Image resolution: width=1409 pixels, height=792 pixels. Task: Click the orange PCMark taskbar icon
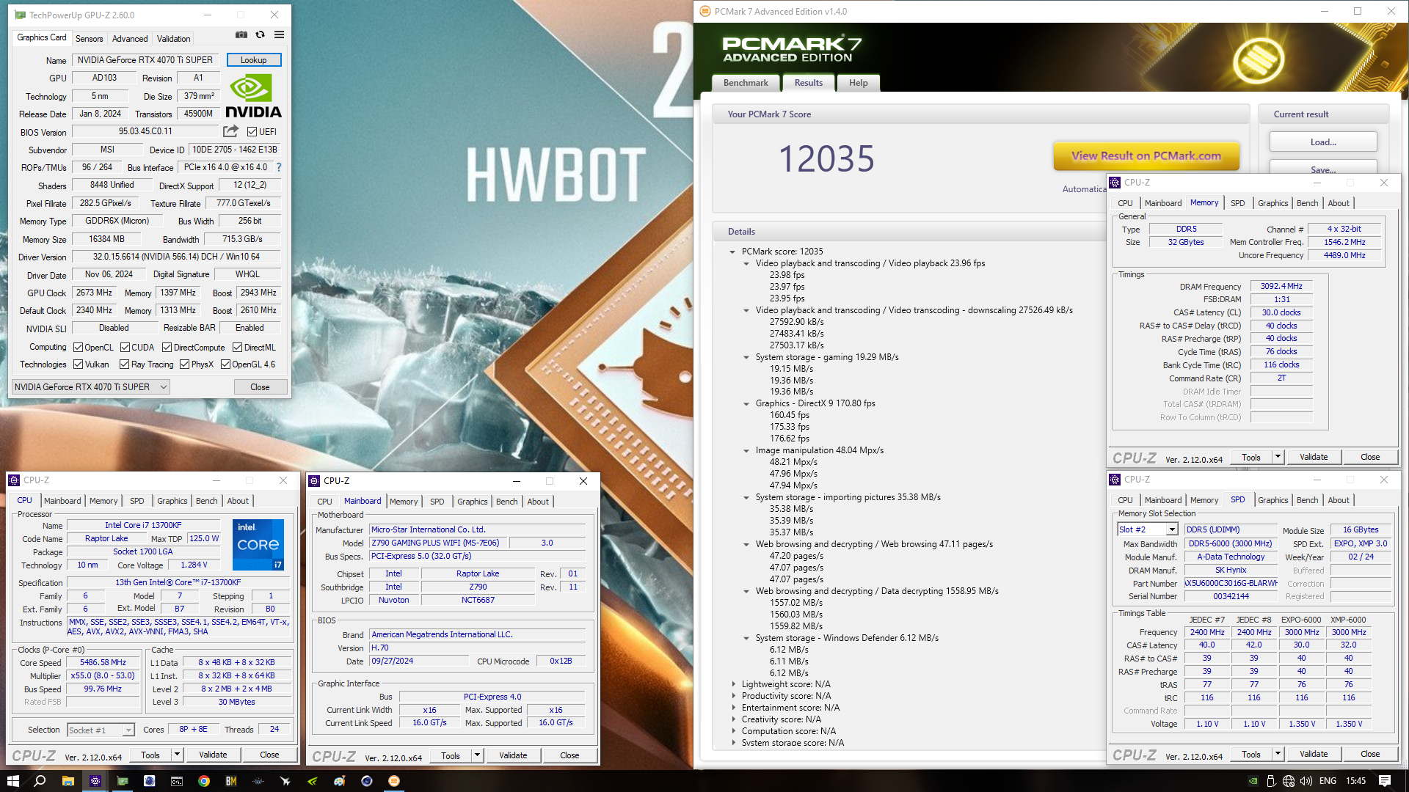394,781
